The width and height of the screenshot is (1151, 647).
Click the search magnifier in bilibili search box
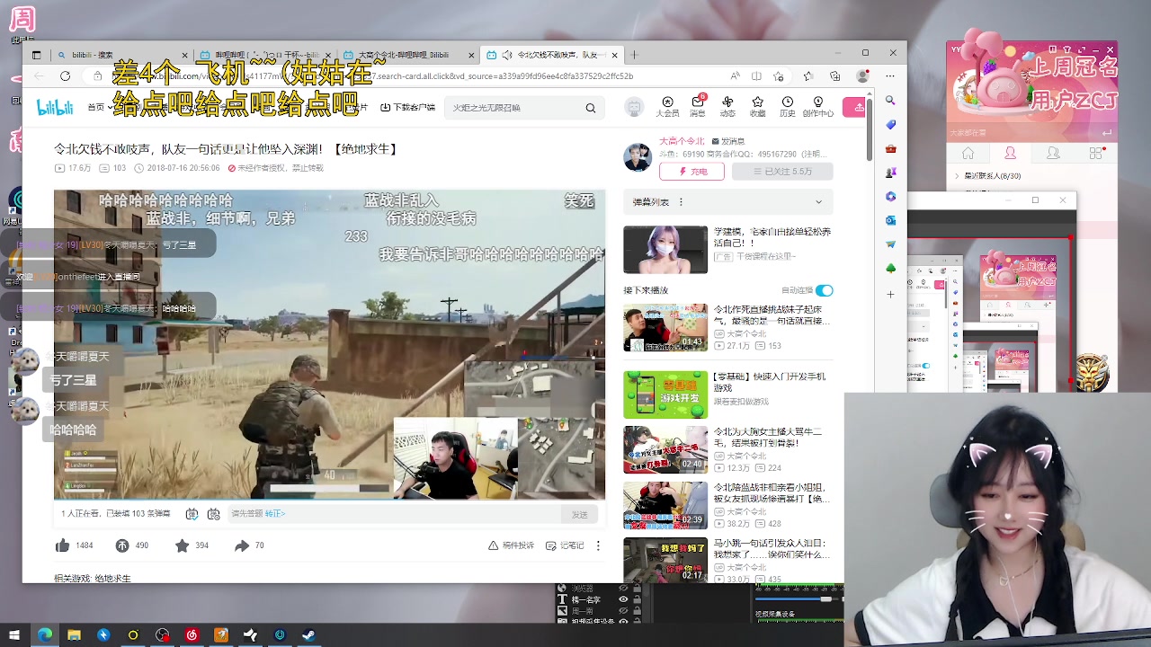[591, 108]
